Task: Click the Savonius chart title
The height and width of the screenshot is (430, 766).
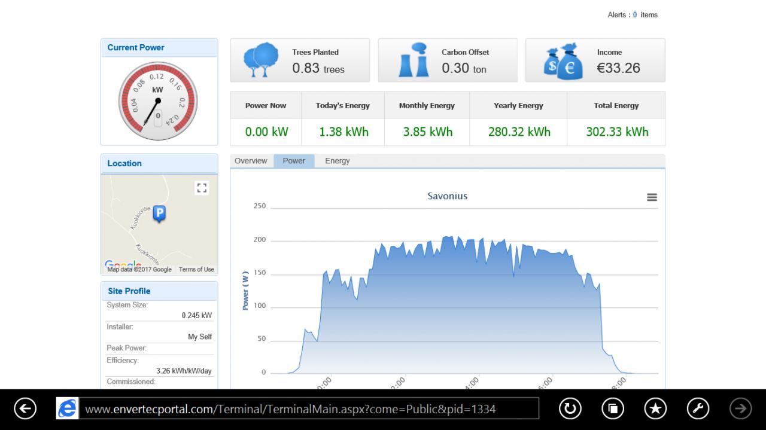Action: pyautogui.click(x=448, y=196)
